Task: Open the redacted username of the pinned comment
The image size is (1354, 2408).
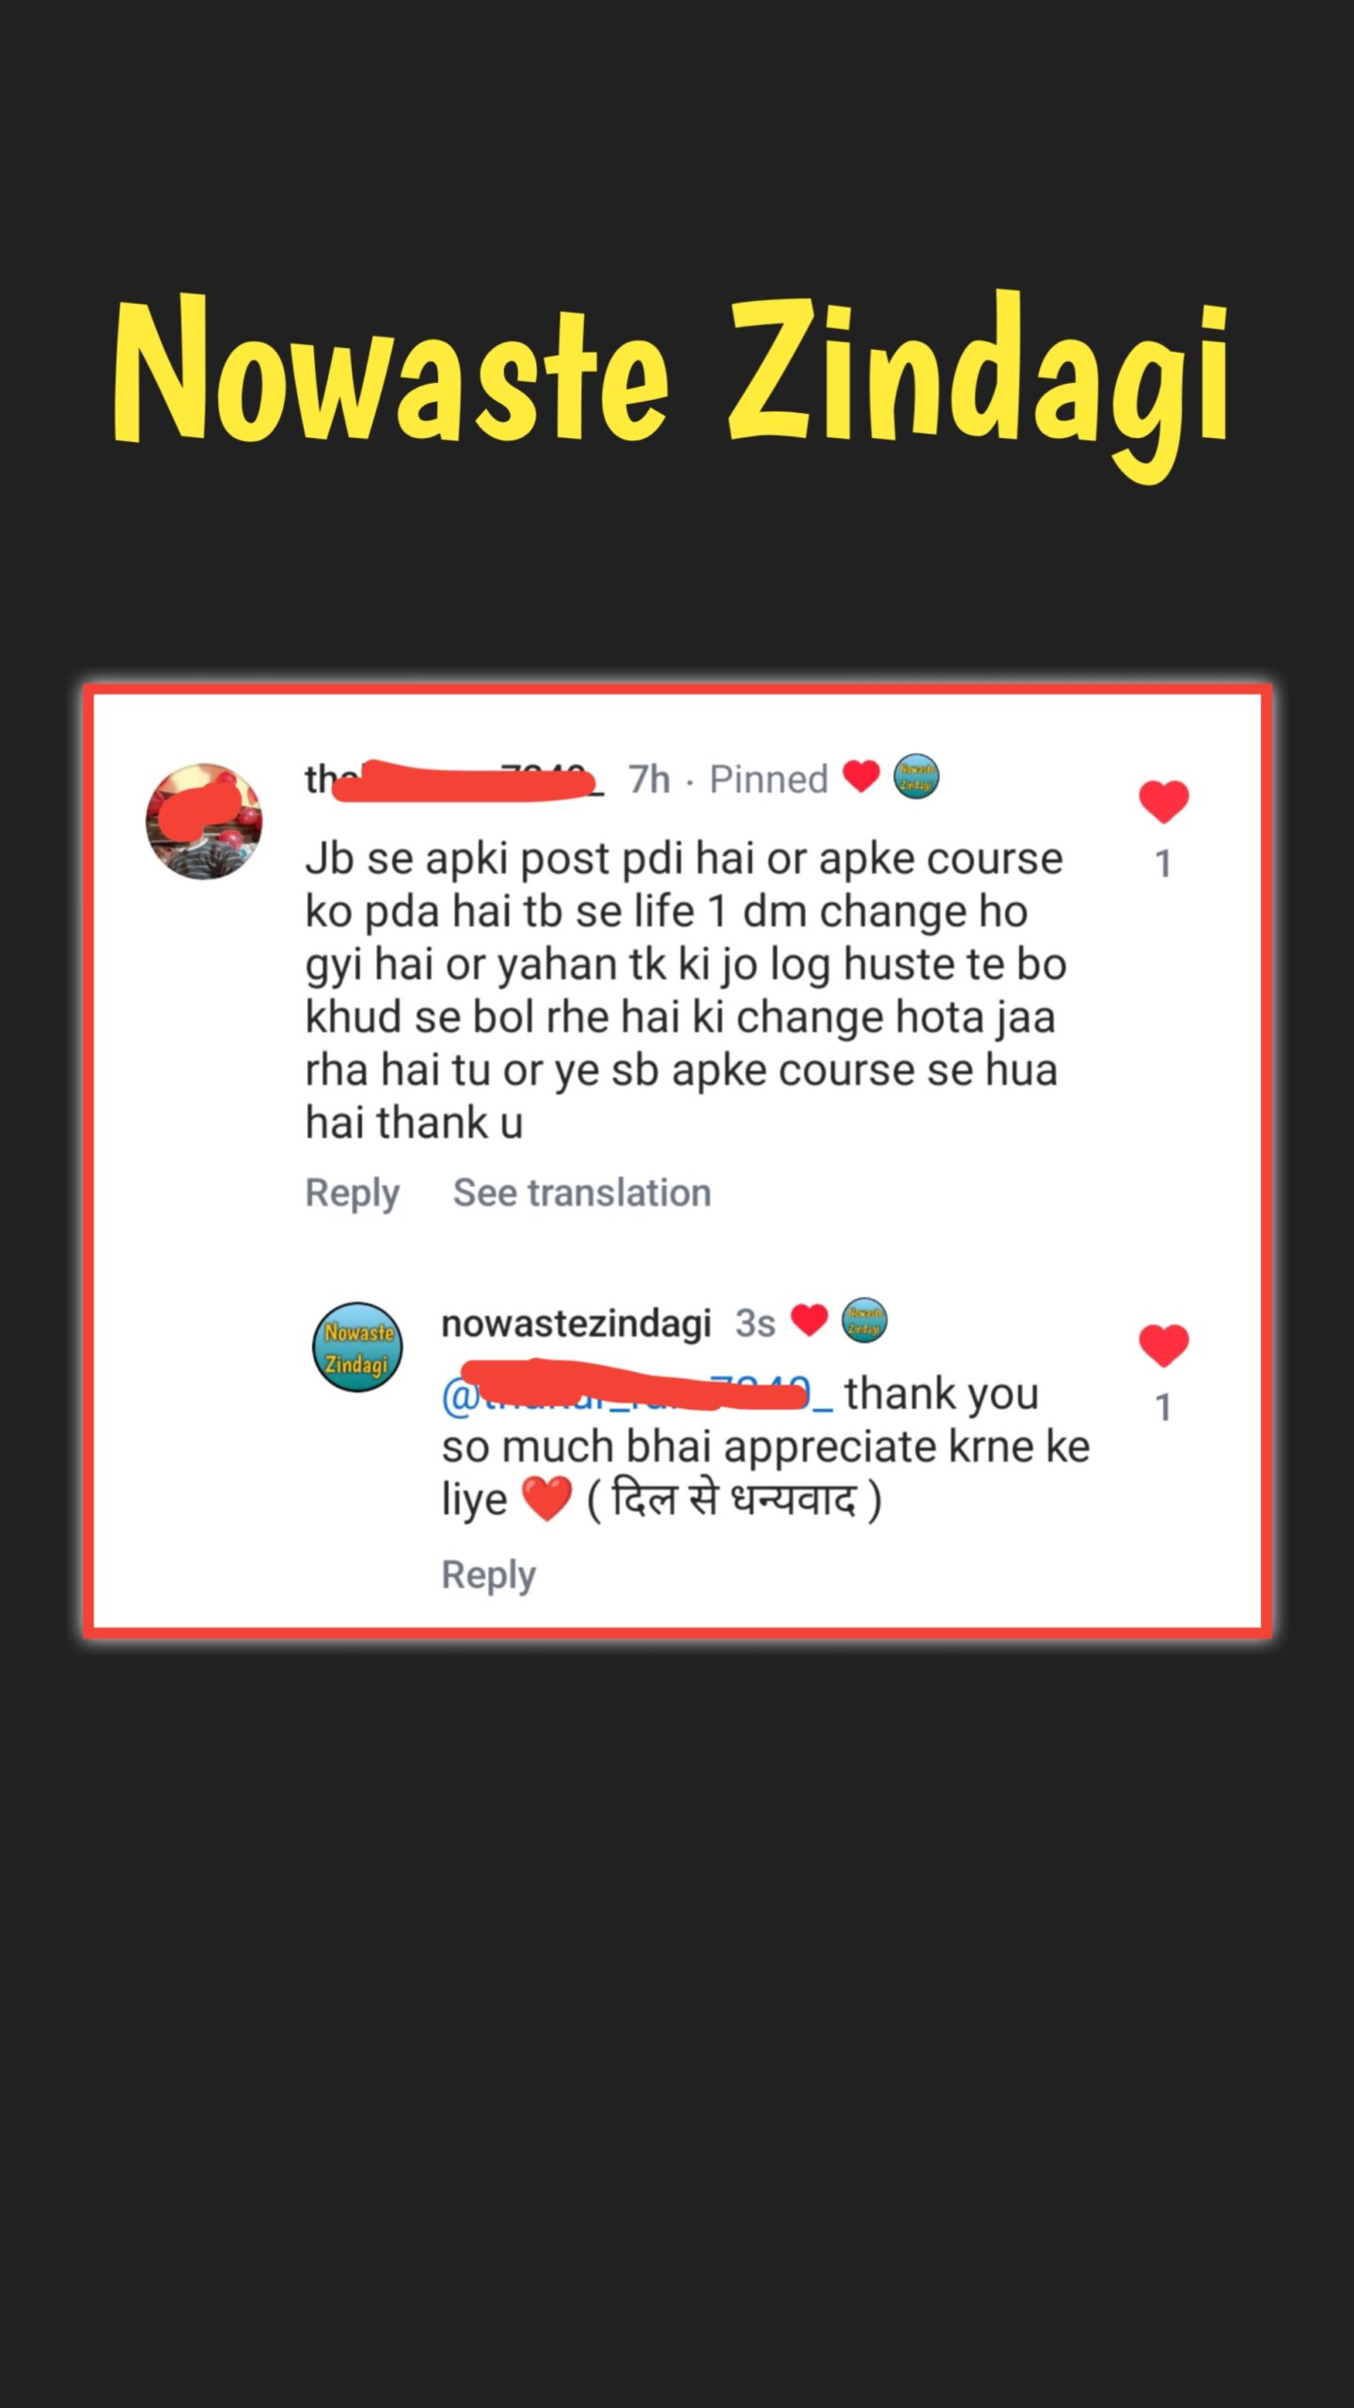Action: pyautogui.click(x=454, y=780)
